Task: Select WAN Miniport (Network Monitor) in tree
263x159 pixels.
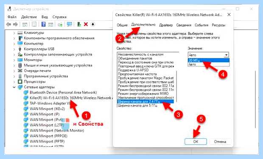Action: 57,131
